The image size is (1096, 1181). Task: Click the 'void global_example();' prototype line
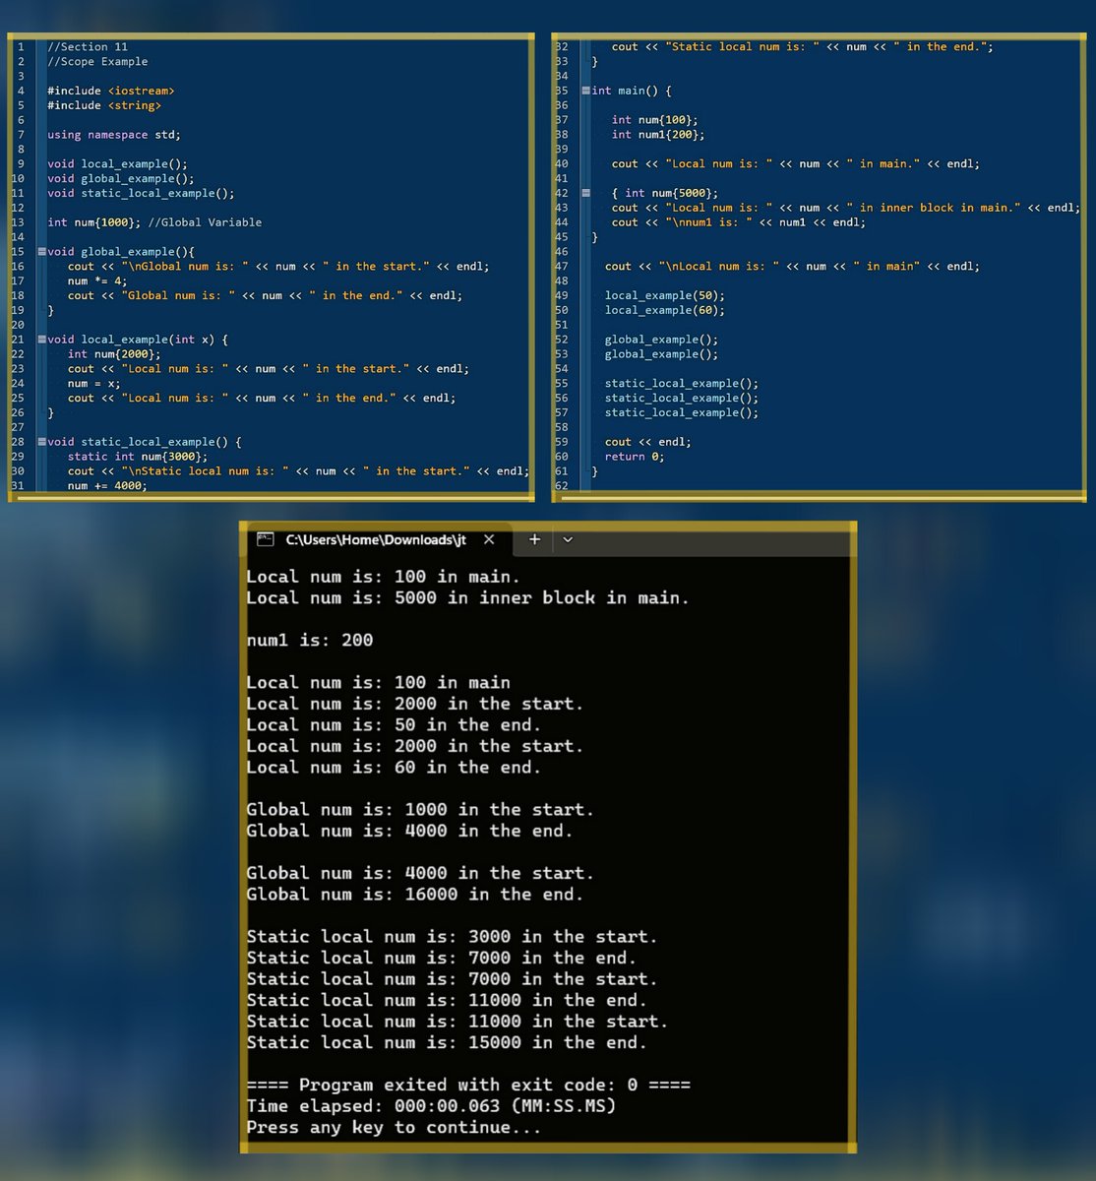tap(121, 179)
